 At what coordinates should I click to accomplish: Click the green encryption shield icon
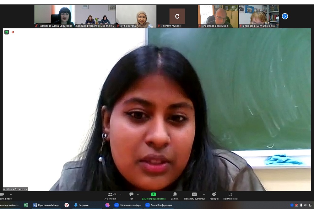point(7,32)
